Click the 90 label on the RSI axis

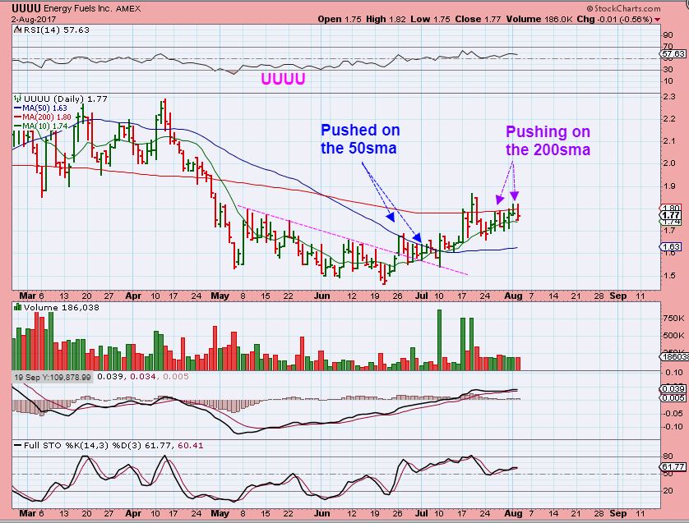click(x=668, y=35)
